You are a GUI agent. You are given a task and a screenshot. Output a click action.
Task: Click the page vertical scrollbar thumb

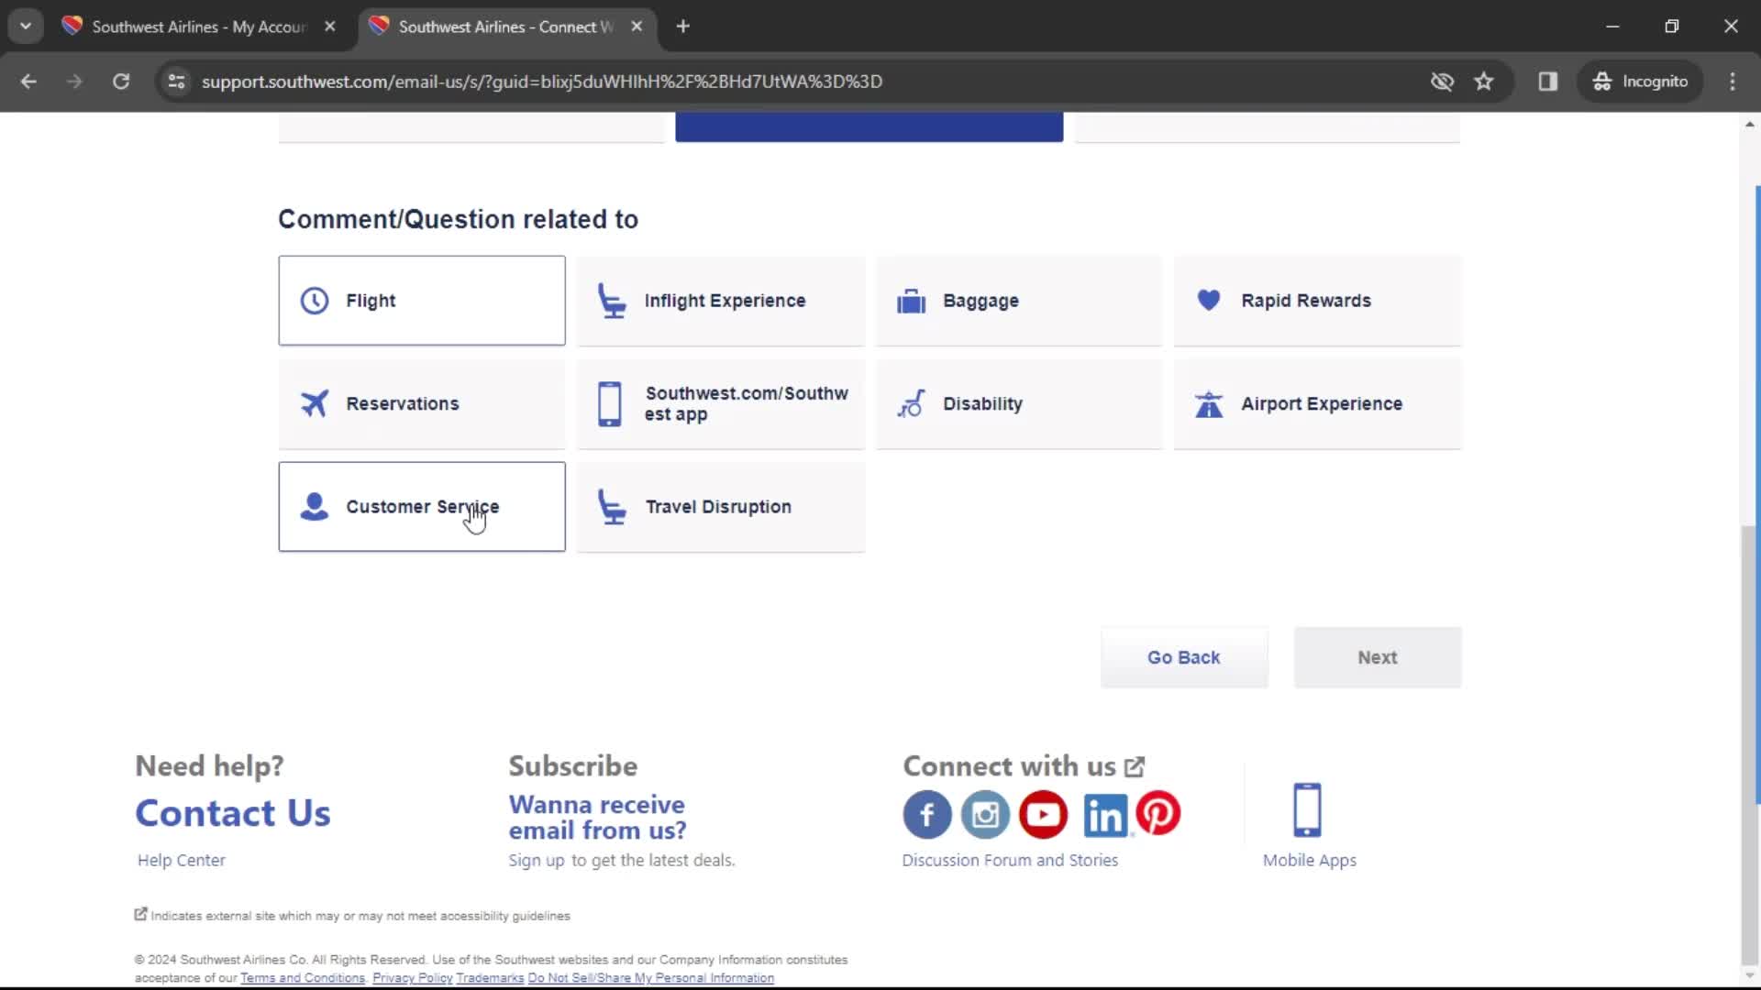tap(1749, 746)
